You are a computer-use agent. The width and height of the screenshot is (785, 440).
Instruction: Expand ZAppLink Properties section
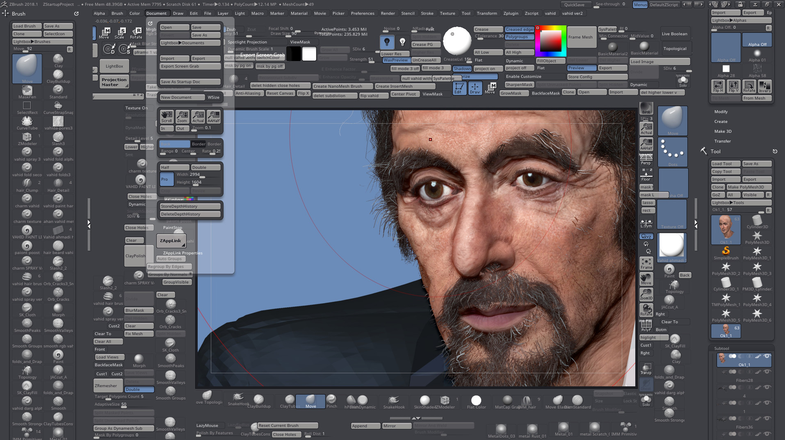coord(183,253)
